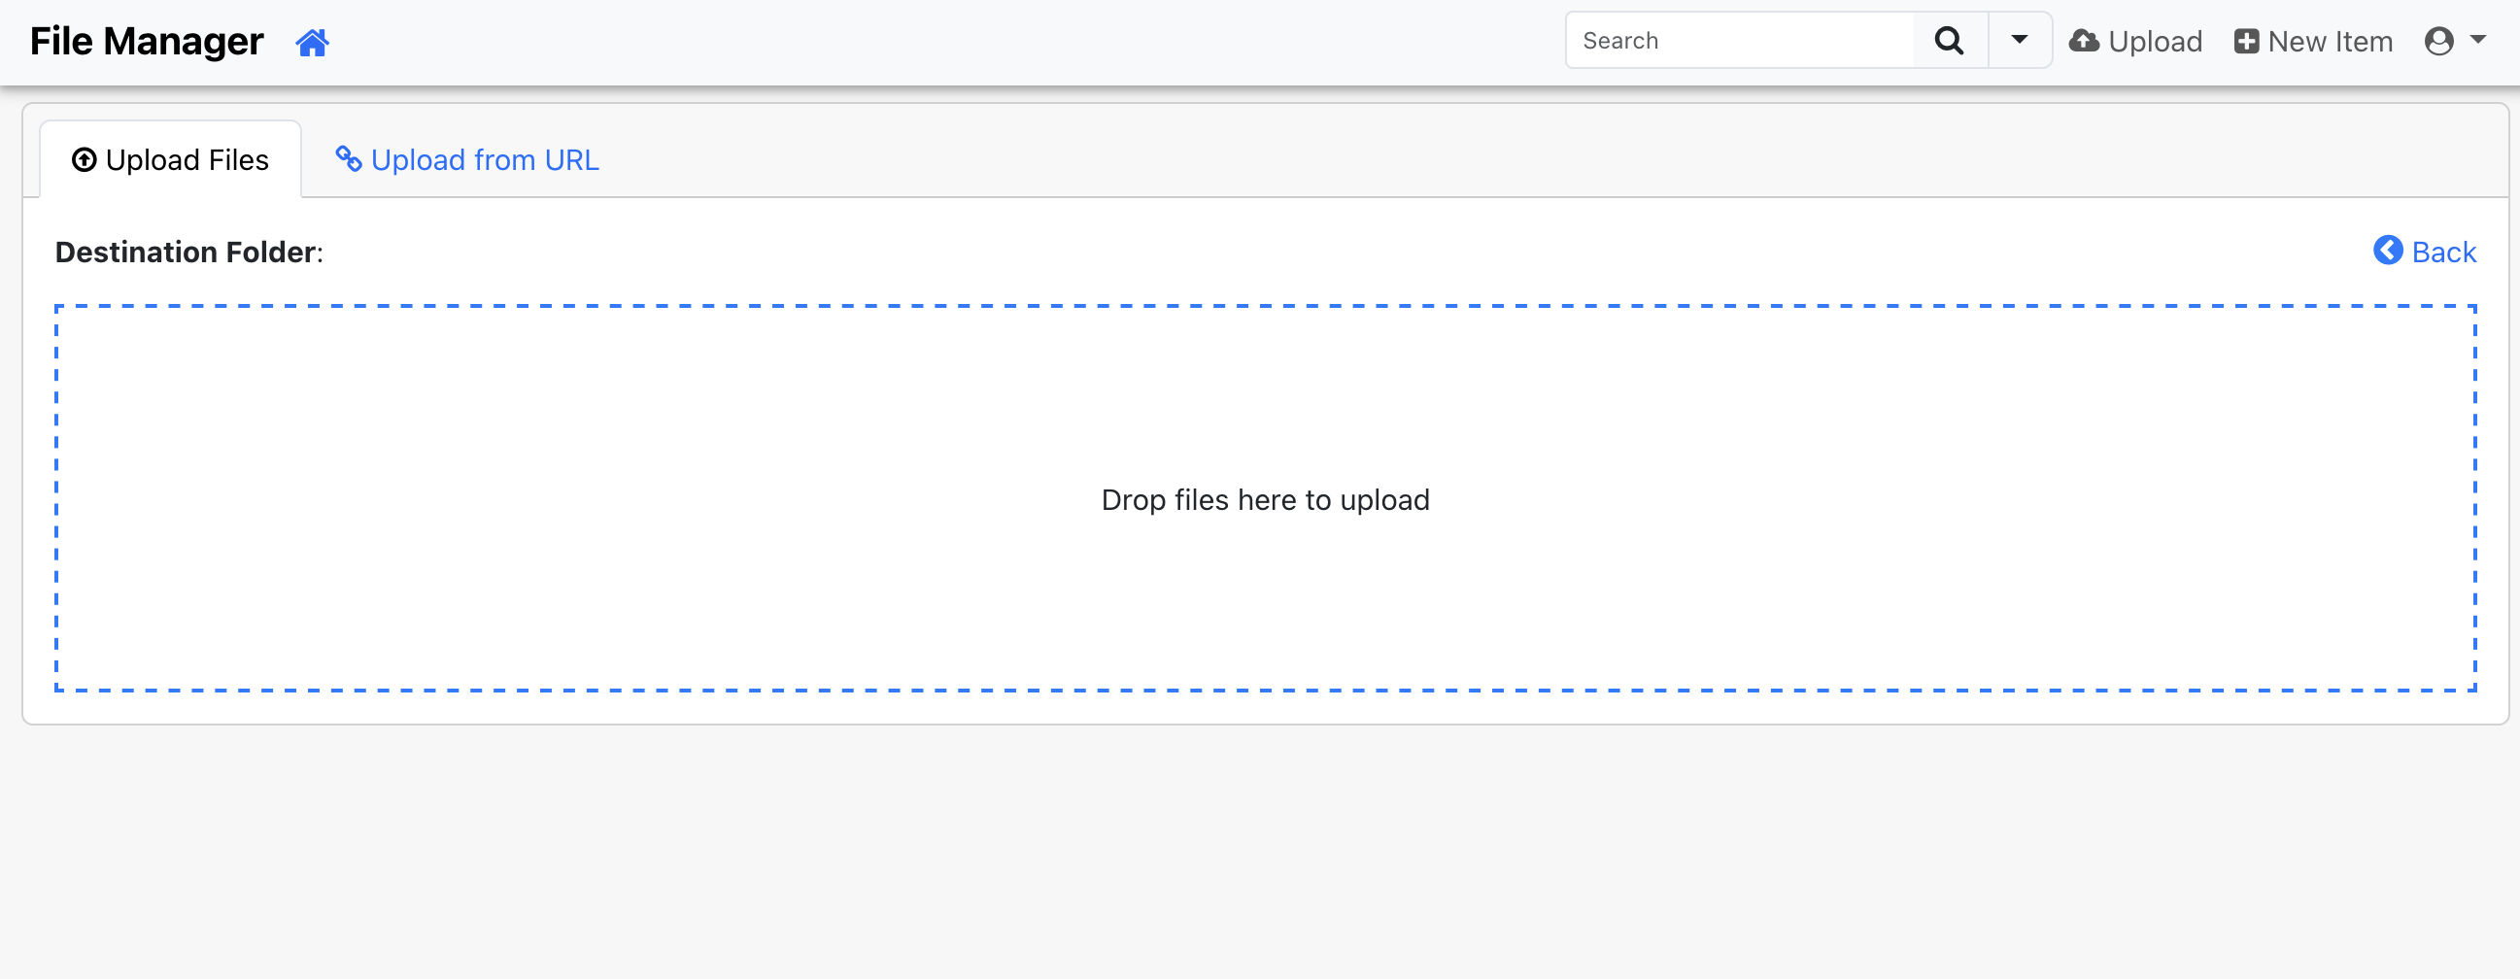Click the Upload text in the header
This screenshot has height=979, width=2520.
[x=2154, y=42]
